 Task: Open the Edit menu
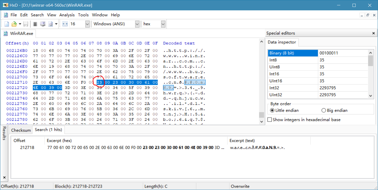[x=24, y=15]
